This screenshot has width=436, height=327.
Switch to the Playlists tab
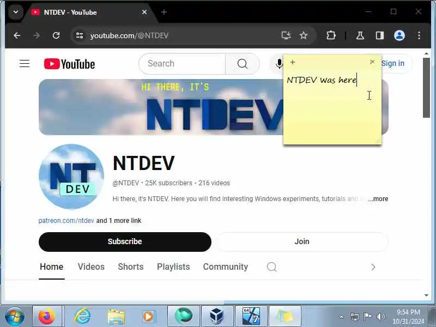[173, 267]
